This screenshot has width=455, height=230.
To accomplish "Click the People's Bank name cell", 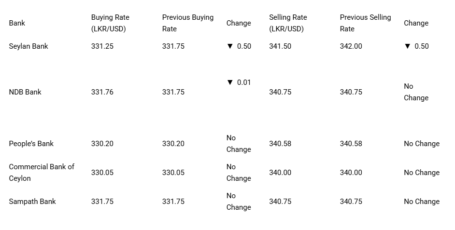I will [x=31, y=144].
